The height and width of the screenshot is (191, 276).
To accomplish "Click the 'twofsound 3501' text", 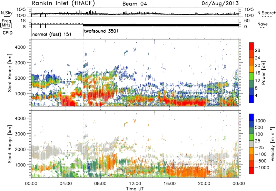I will (x=101, y=31).
